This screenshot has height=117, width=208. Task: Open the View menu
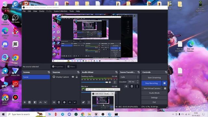coord(35,11)
